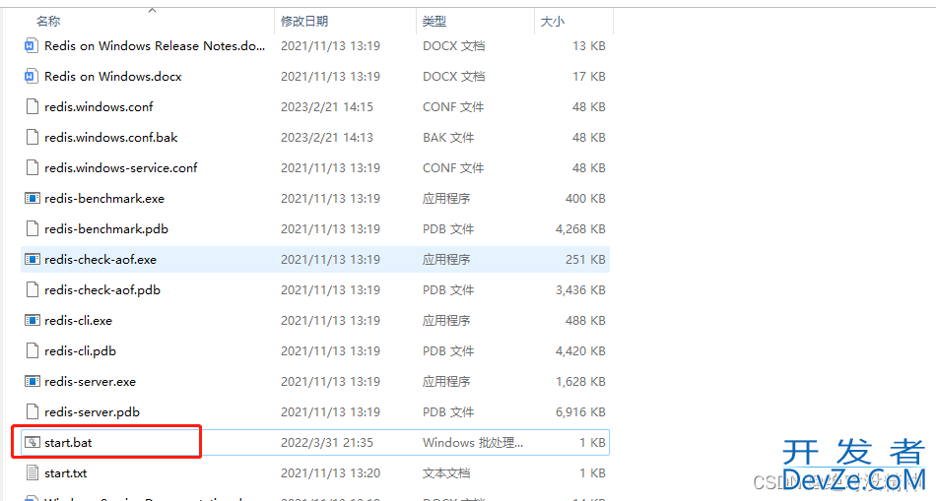
Task: Select file name redis.windows.conf
Action: [99, 106]
